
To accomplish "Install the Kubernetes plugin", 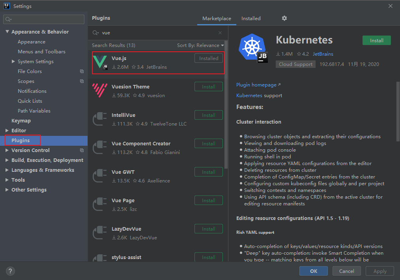I will pyautogui.click(x=377, y=40).
